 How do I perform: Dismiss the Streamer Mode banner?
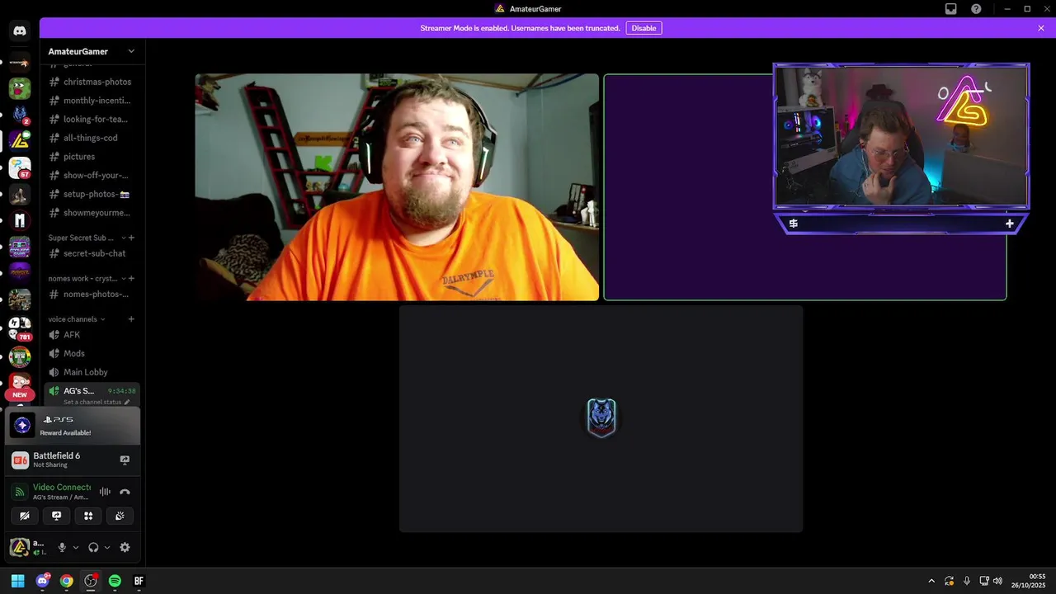point(1041,28)
